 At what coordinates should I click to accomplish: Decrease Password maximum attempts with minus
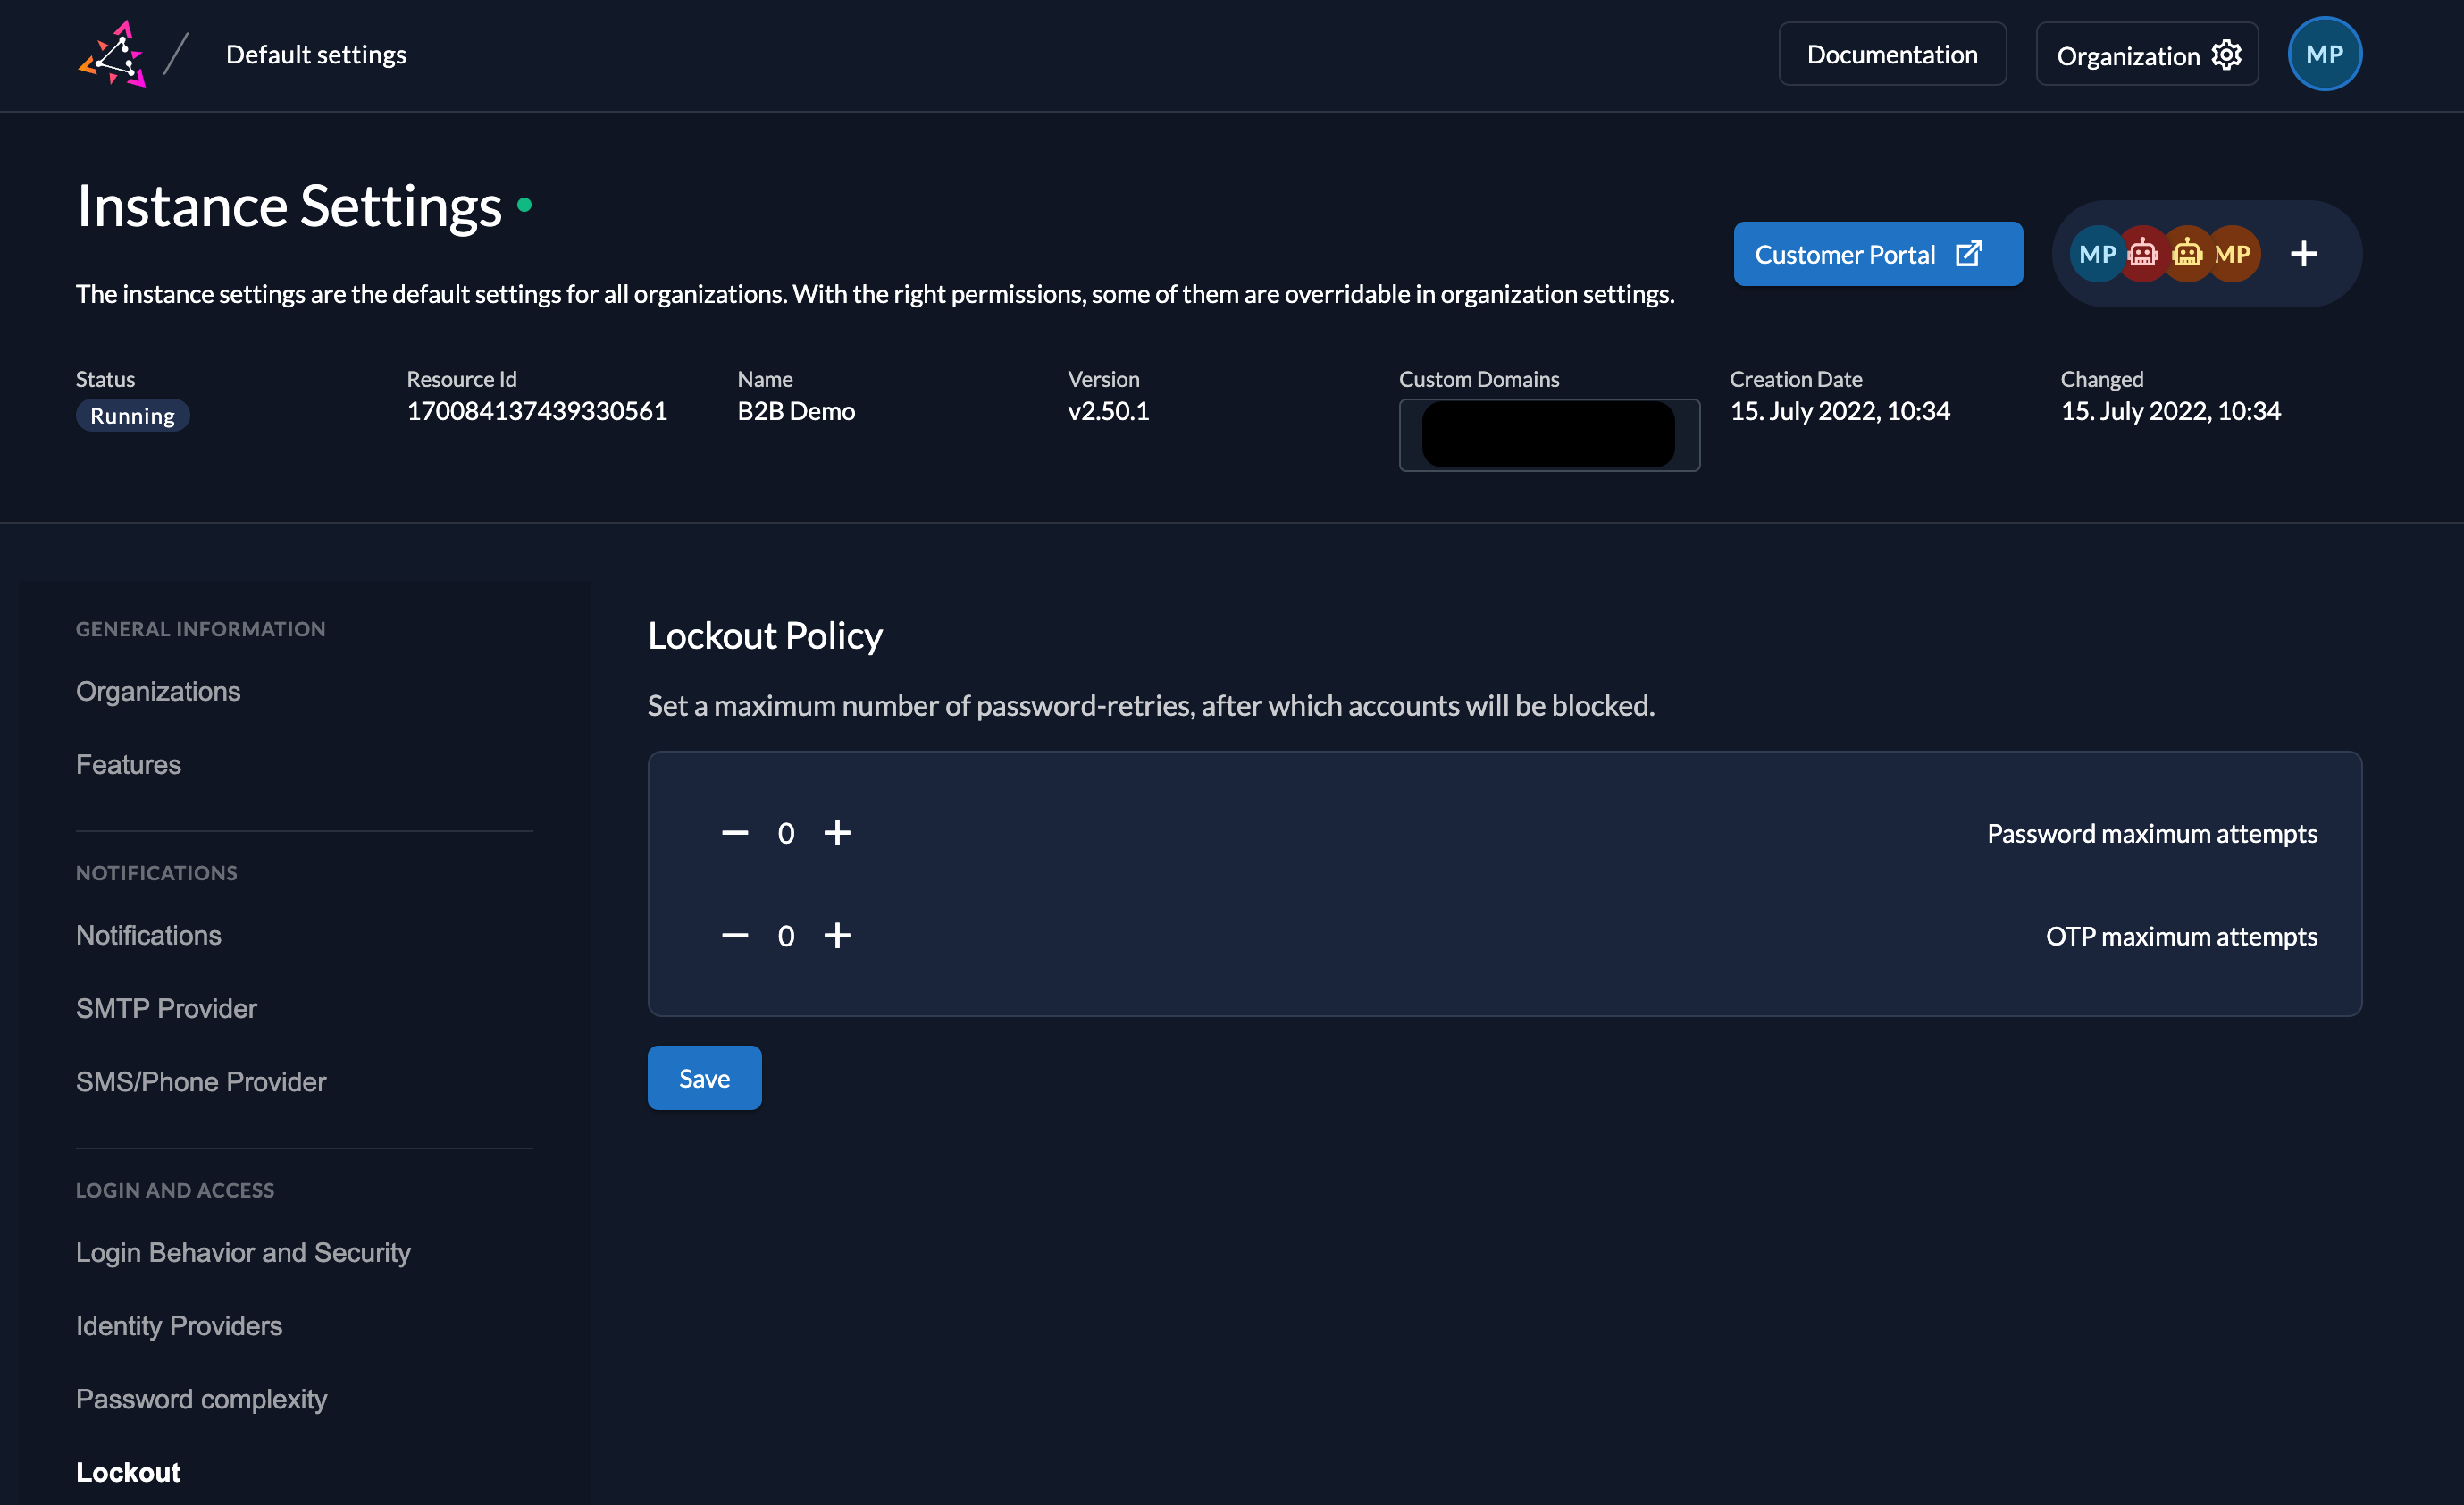tap(735, 833)
